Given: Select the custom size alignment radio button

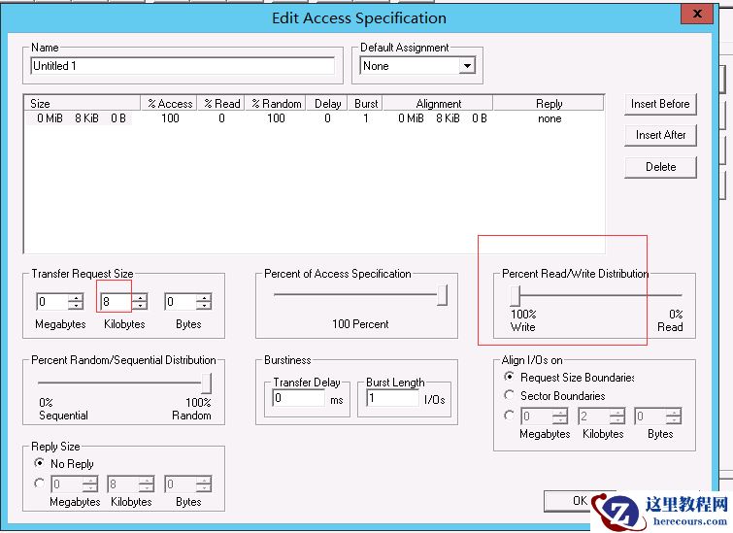Looking at the screenshot, I should [509, 416].
